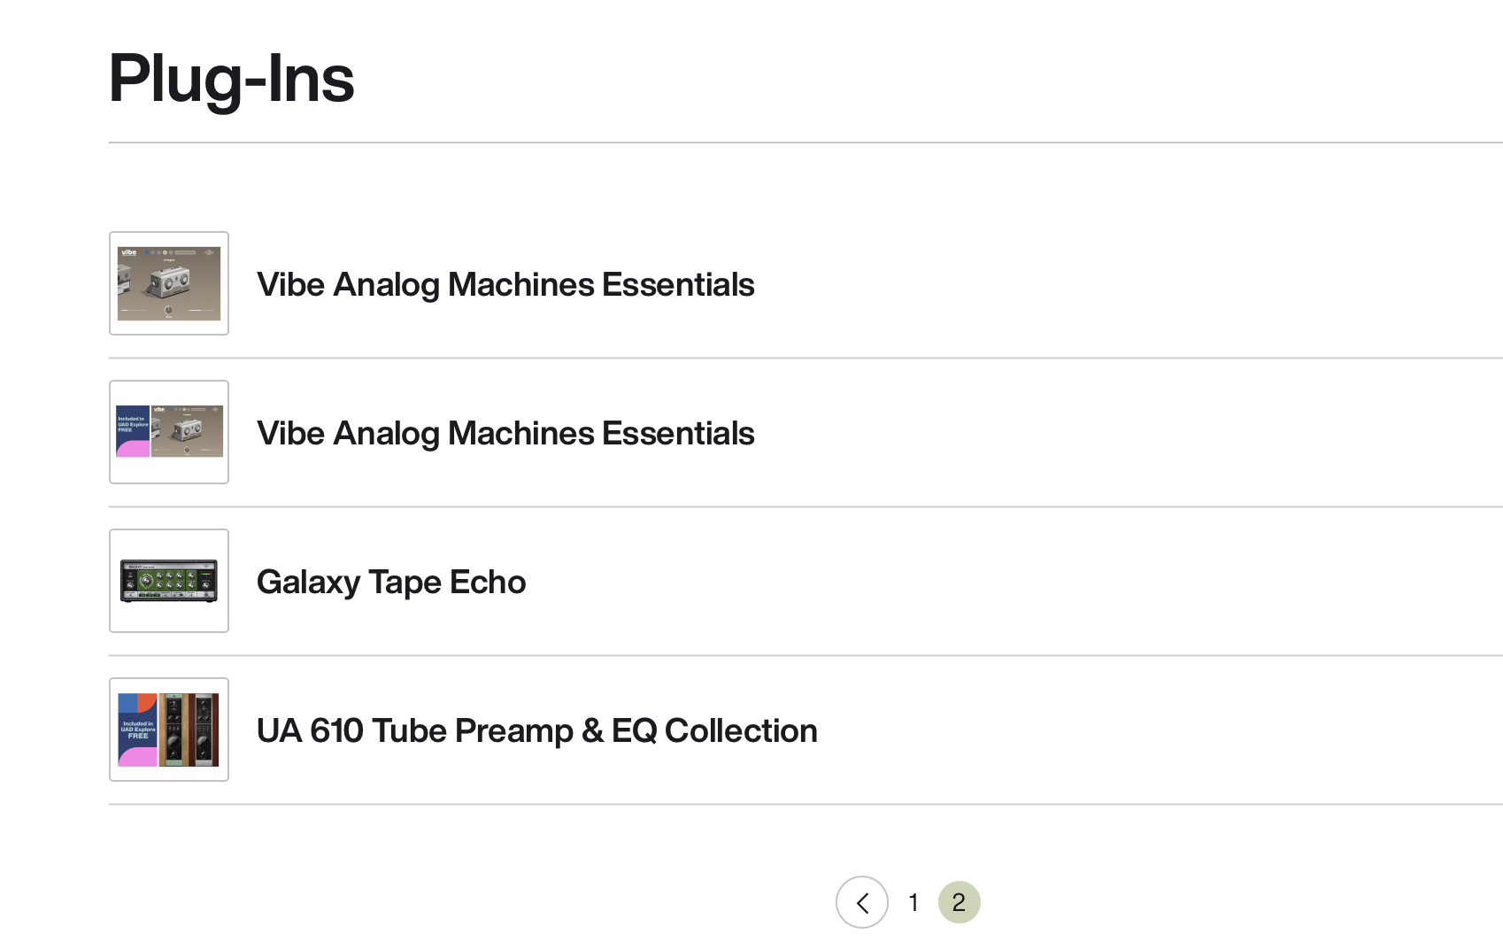The image size is (1503, 942).
Task: Go to the previous page arrow
Action: point(861,902)
